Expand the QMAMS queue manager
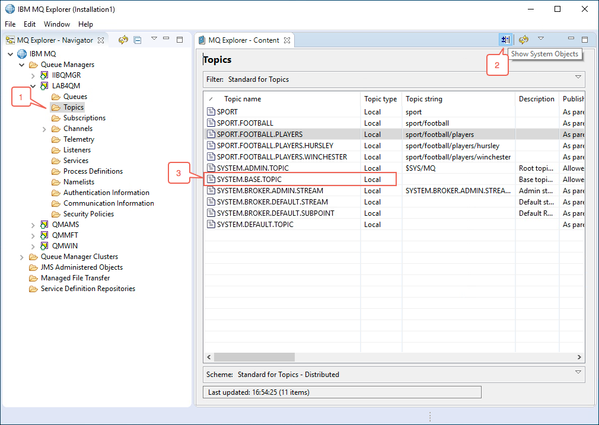This screenshot has height=425, width=599. tap(33, 225)
